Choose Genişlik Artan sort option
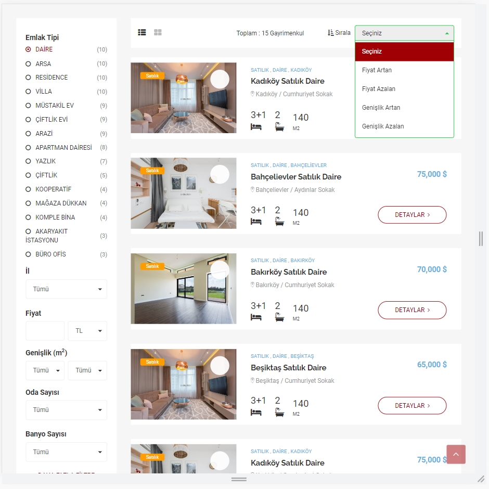 404,108
